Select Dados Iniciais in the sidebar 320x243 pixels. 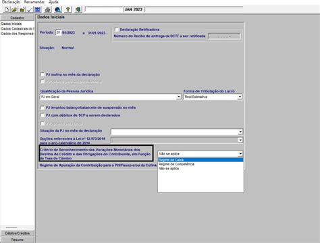coord(11,24)
